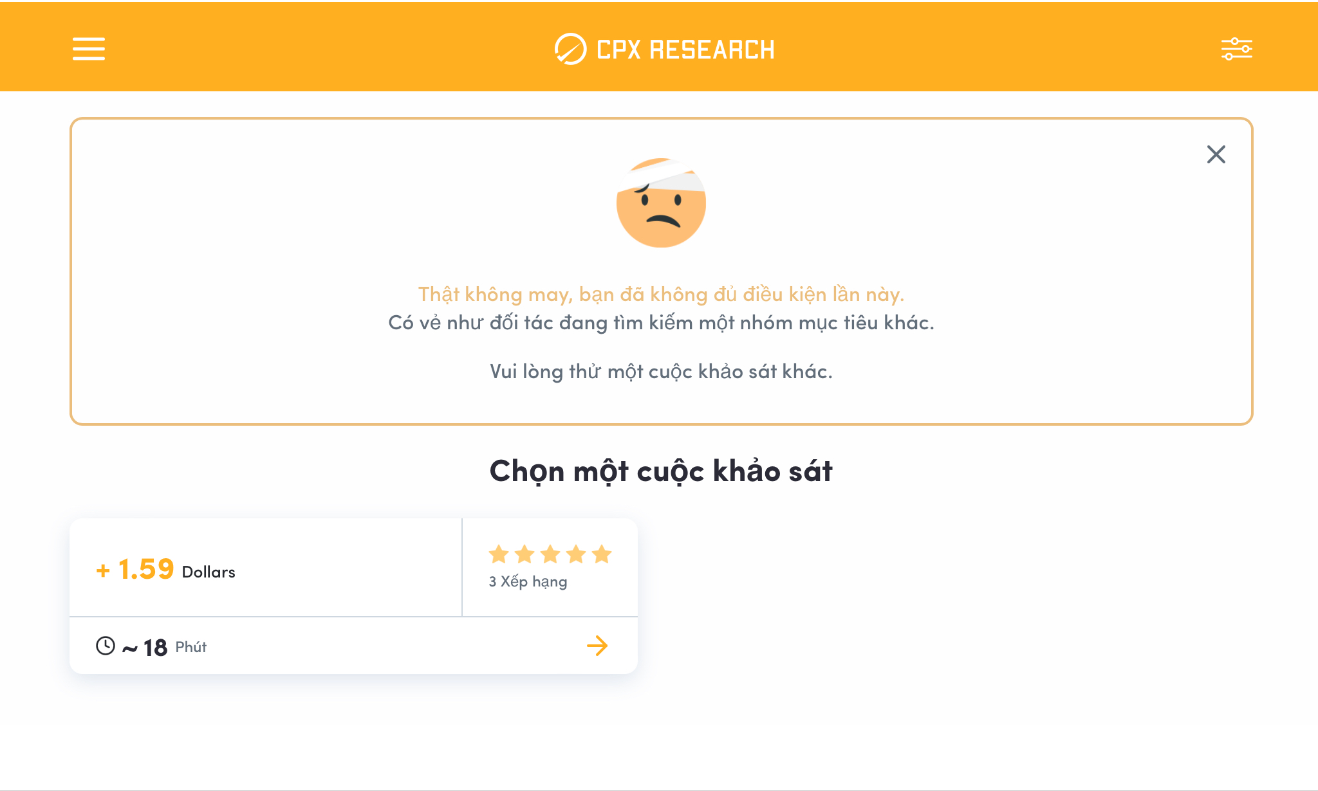Select the 1.59 Dollars survey reward
Image resolution: width=1318 pixels, height=791 pixels.
coord(166,570)
